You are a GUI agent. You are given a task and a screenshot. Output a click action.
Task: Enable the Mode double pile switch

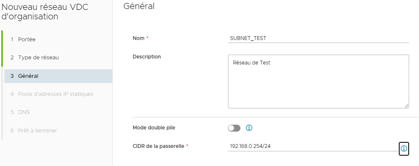[x=234, y=128]
